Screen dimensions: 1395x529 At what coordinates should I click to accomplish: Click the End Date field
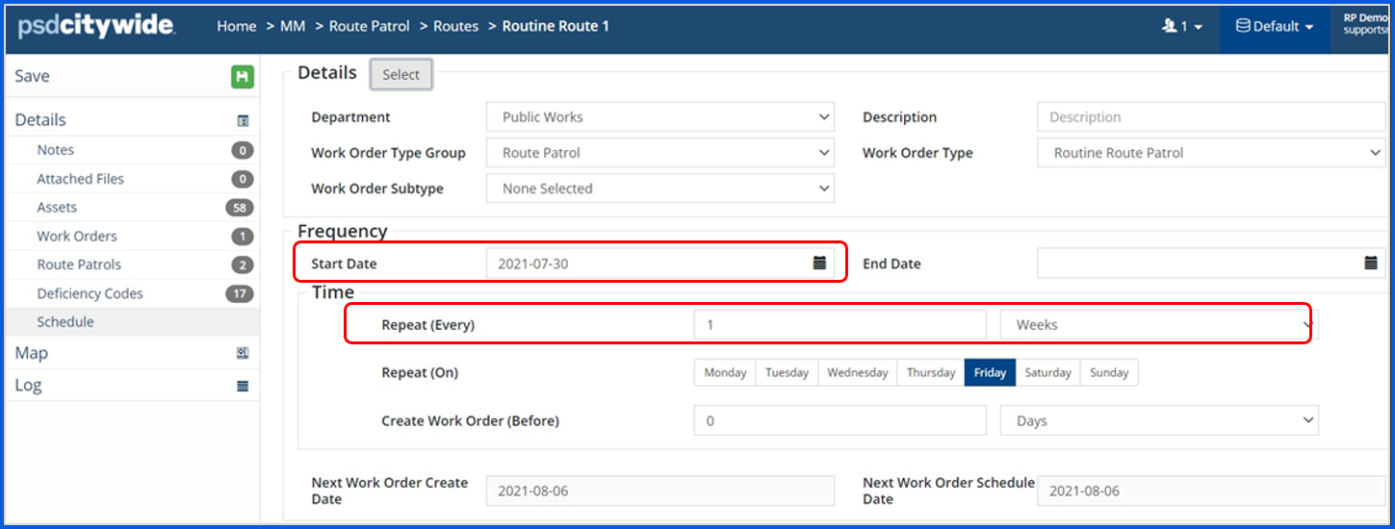[x=1211, y=263]
